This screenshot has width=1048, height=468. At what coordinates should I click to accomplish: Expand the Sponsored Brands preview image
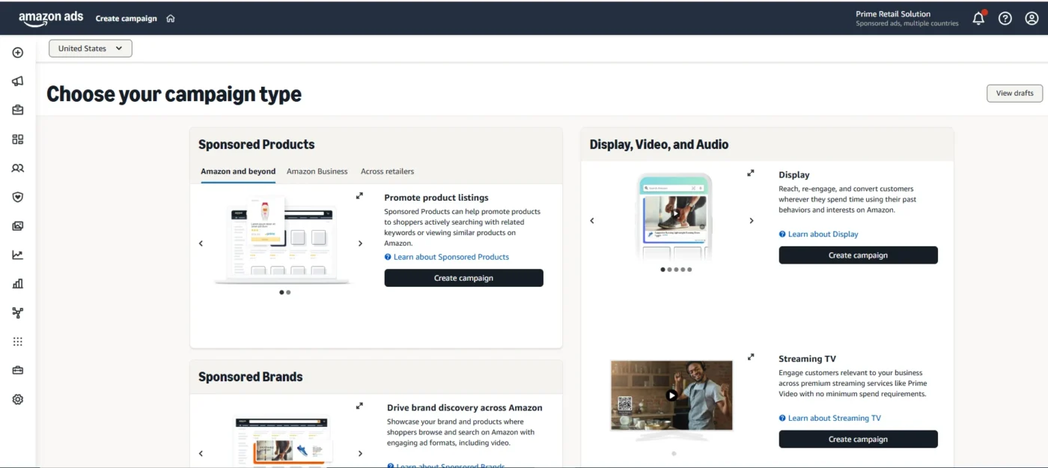359,406
